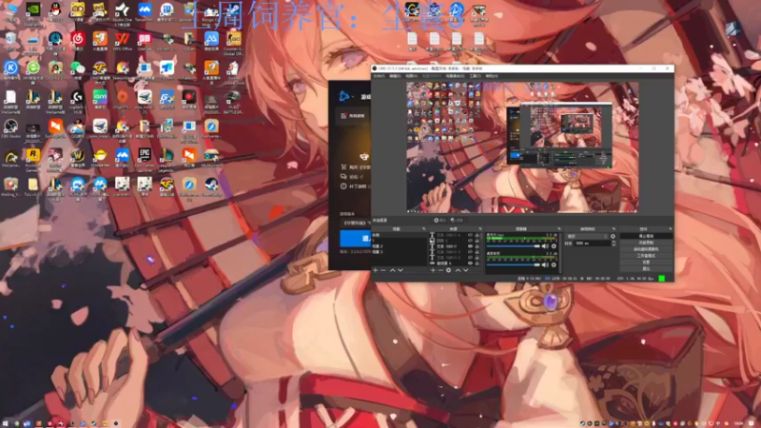This screenshot has width=761, height=428.
Task: Toggle visibility of first text source
Action: [470, 235]
